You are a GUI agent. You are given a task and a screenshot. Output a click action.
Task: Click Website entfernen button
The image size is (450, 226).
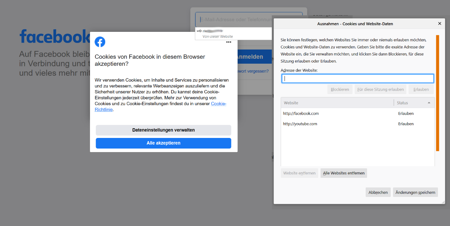click(x=299, y=173)
